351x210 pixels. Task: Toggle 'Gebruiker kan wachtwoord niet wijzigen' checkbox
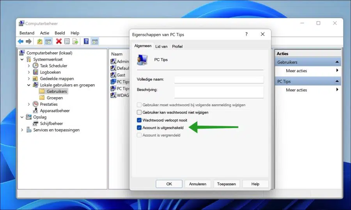coord(139,112)
